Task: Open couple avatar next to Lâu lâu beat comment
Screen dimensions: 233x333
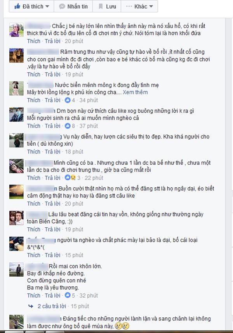Action: (16, 218)
